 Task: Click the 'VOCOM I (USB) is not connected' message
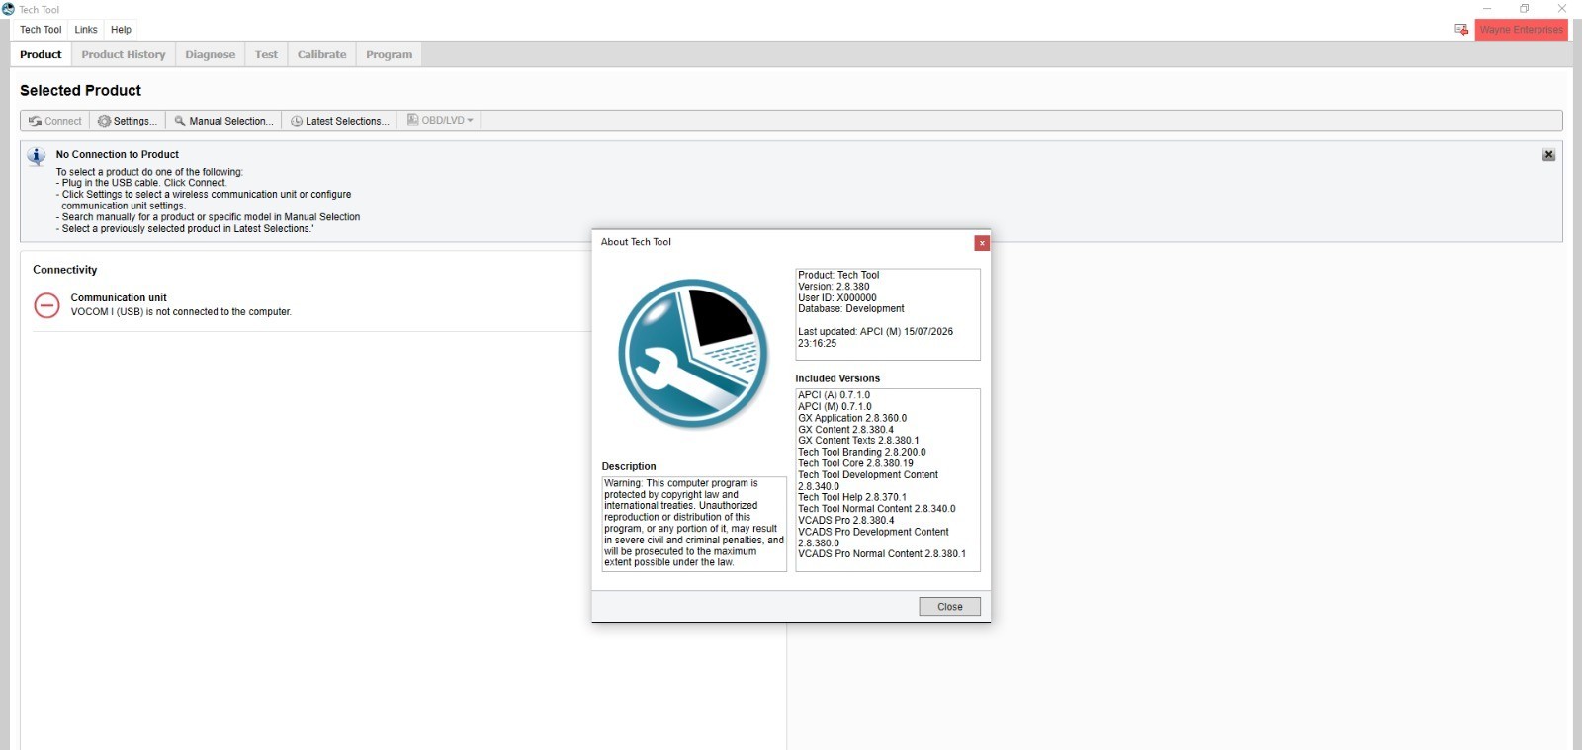coord(181,312)
